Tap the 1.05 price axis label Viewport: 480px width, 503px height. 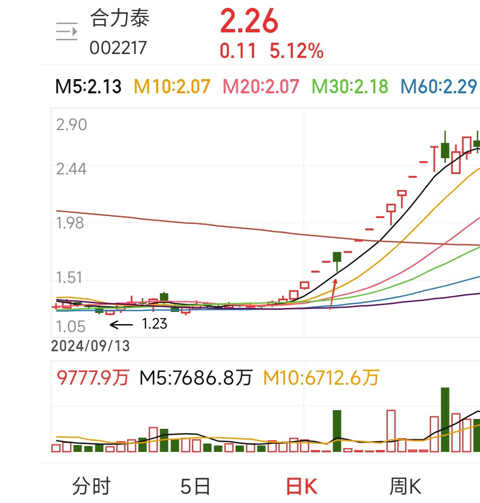71,327
